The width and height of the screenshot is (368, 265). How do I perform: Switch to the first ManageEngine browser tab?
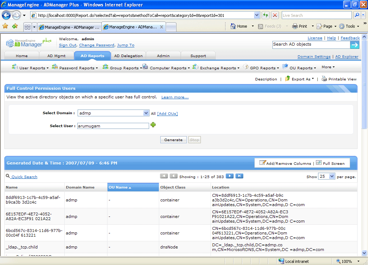pyautogui.click(x=69, y=27)
